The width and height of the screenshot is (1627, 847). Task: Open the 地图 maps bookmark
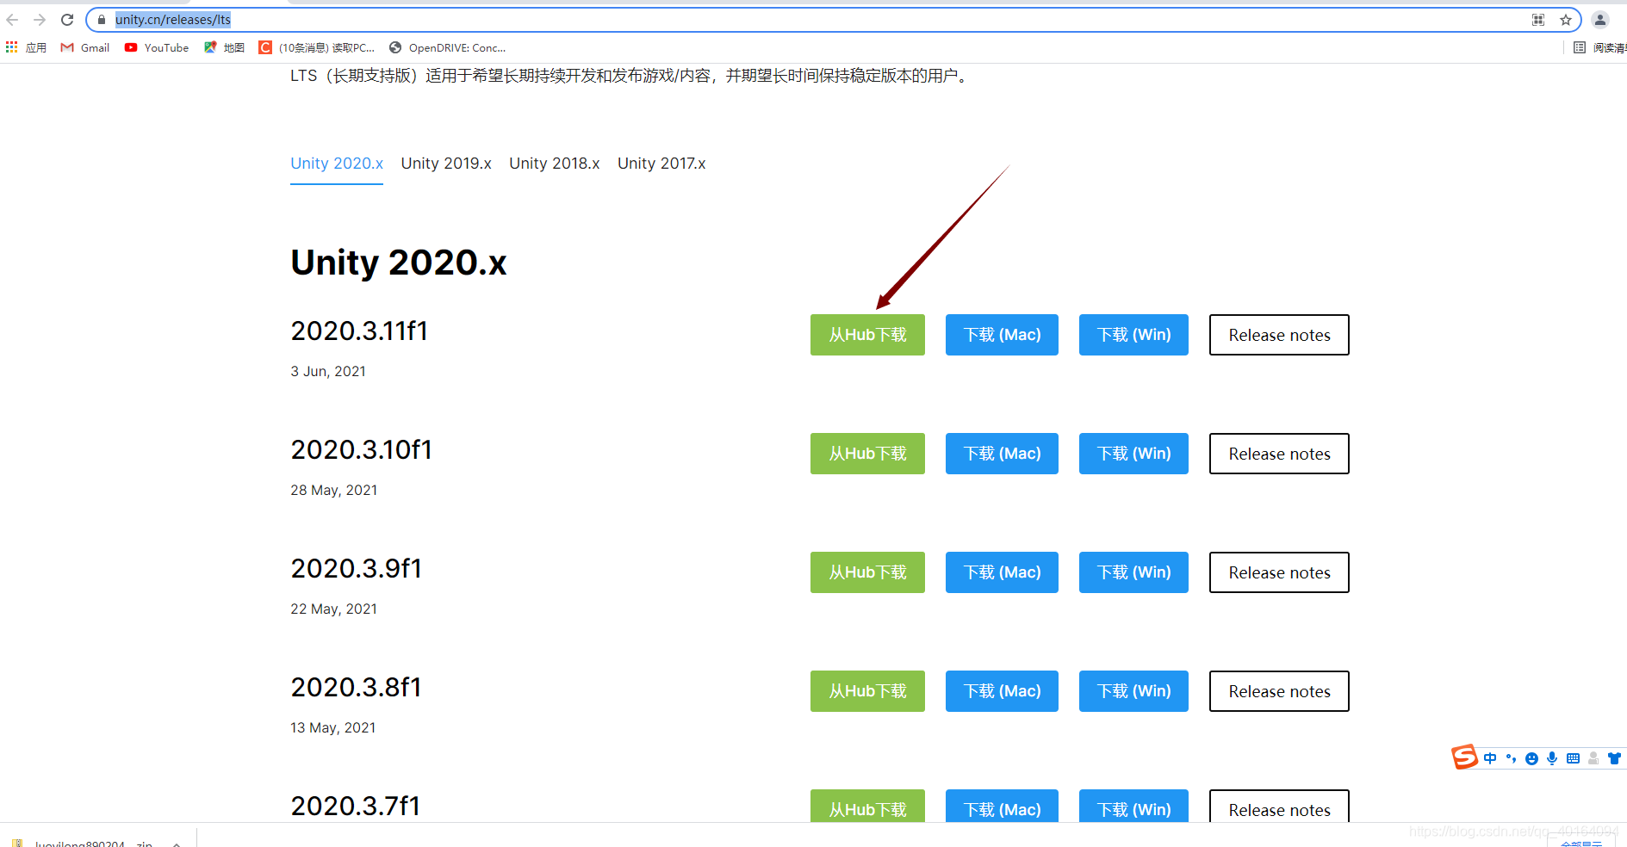click(224, 47)
